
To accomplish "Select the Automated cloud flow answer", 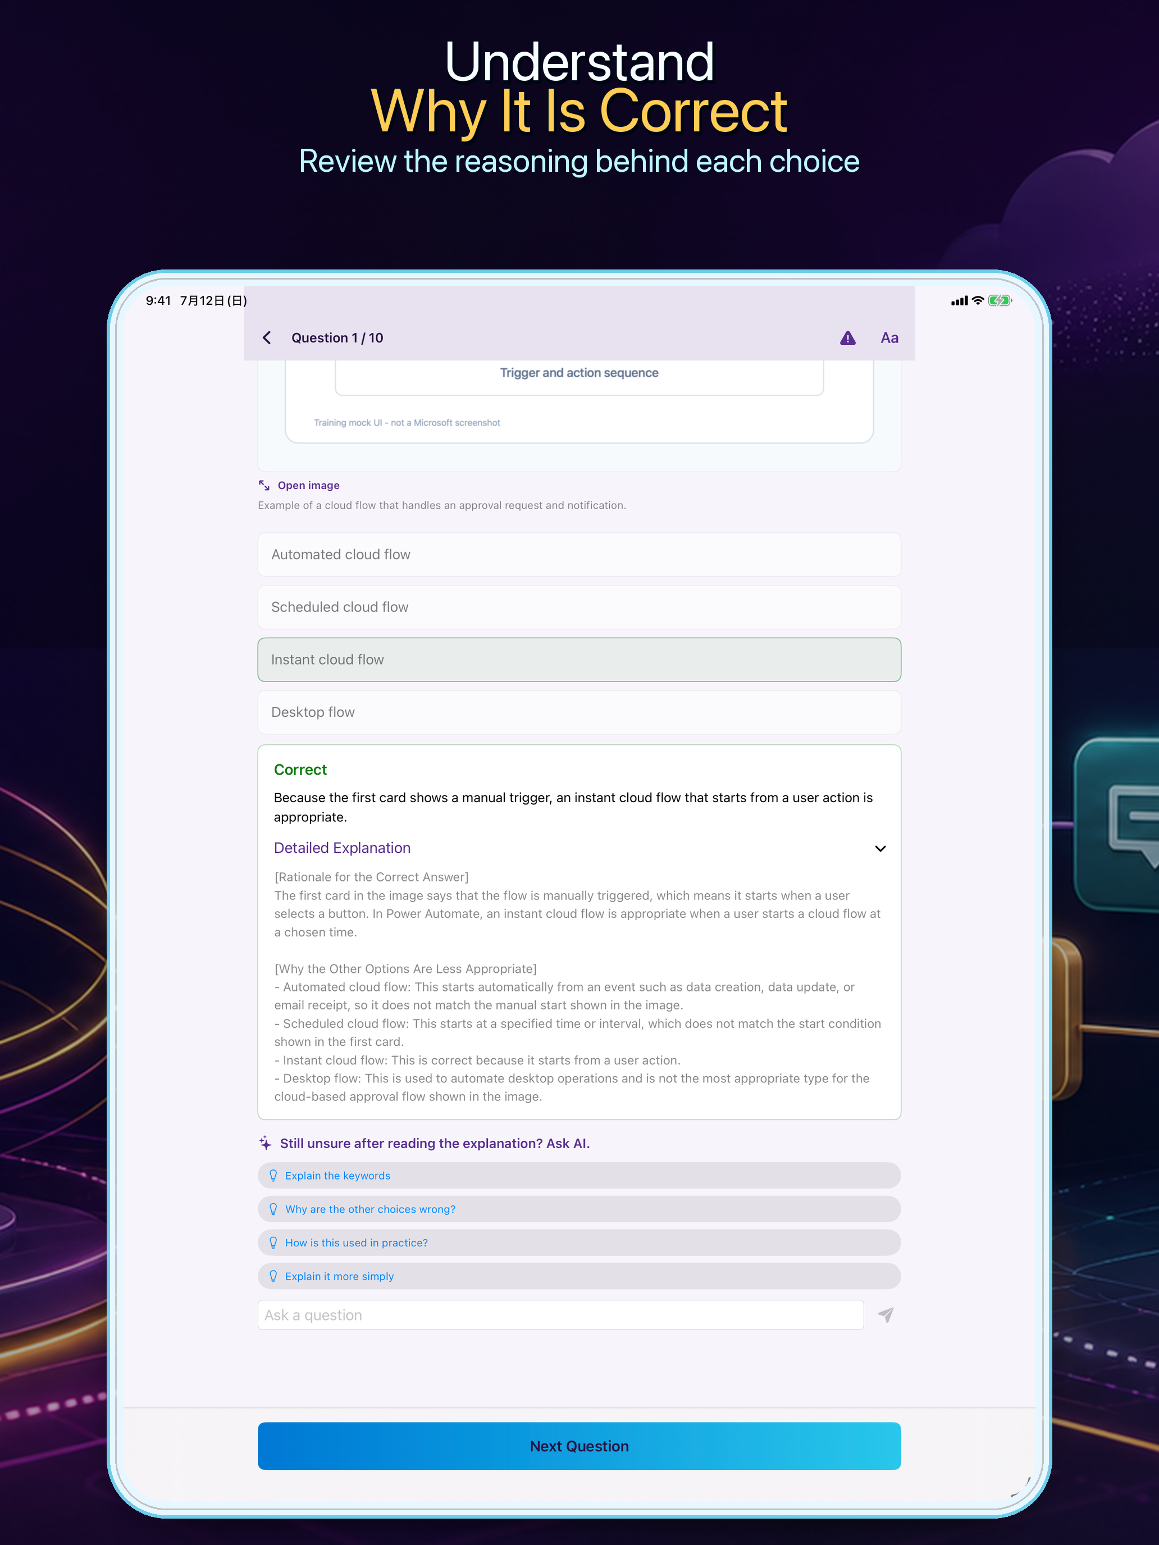I will [579, 555].
